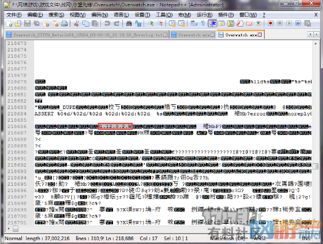This screenshot has width=323, height=244.
Task: Click the tab bar right scroll arrow
Action: (x=317, y=35)
